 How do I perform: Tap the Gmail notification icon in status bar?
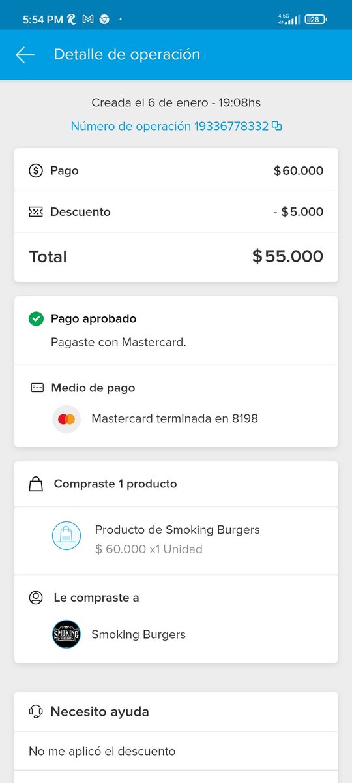(88, 20)
